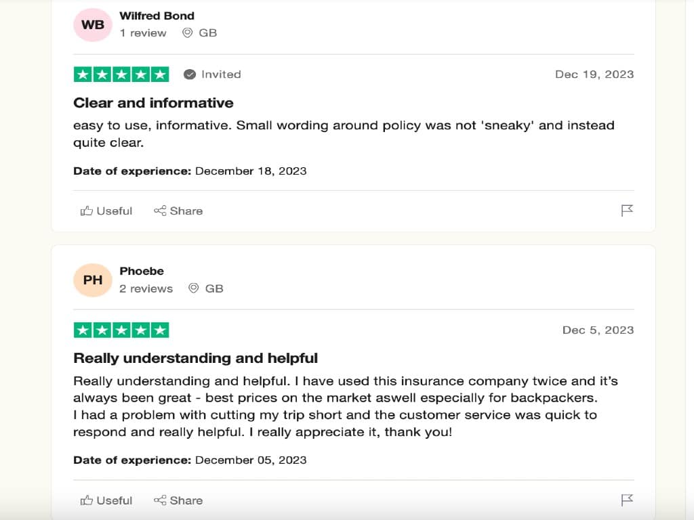Click the flag icon to report Wilfred's review
694x520 pixels.
(627, 210)
